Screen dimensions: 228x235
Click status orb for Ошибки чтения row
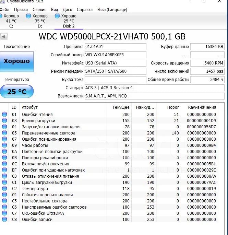(4, 114)
